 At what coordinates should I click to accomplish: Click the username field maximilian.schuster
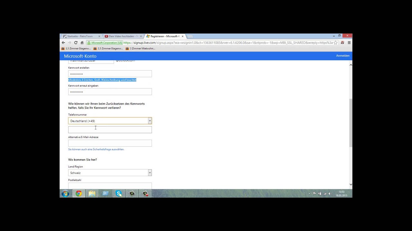coord(91,62)
